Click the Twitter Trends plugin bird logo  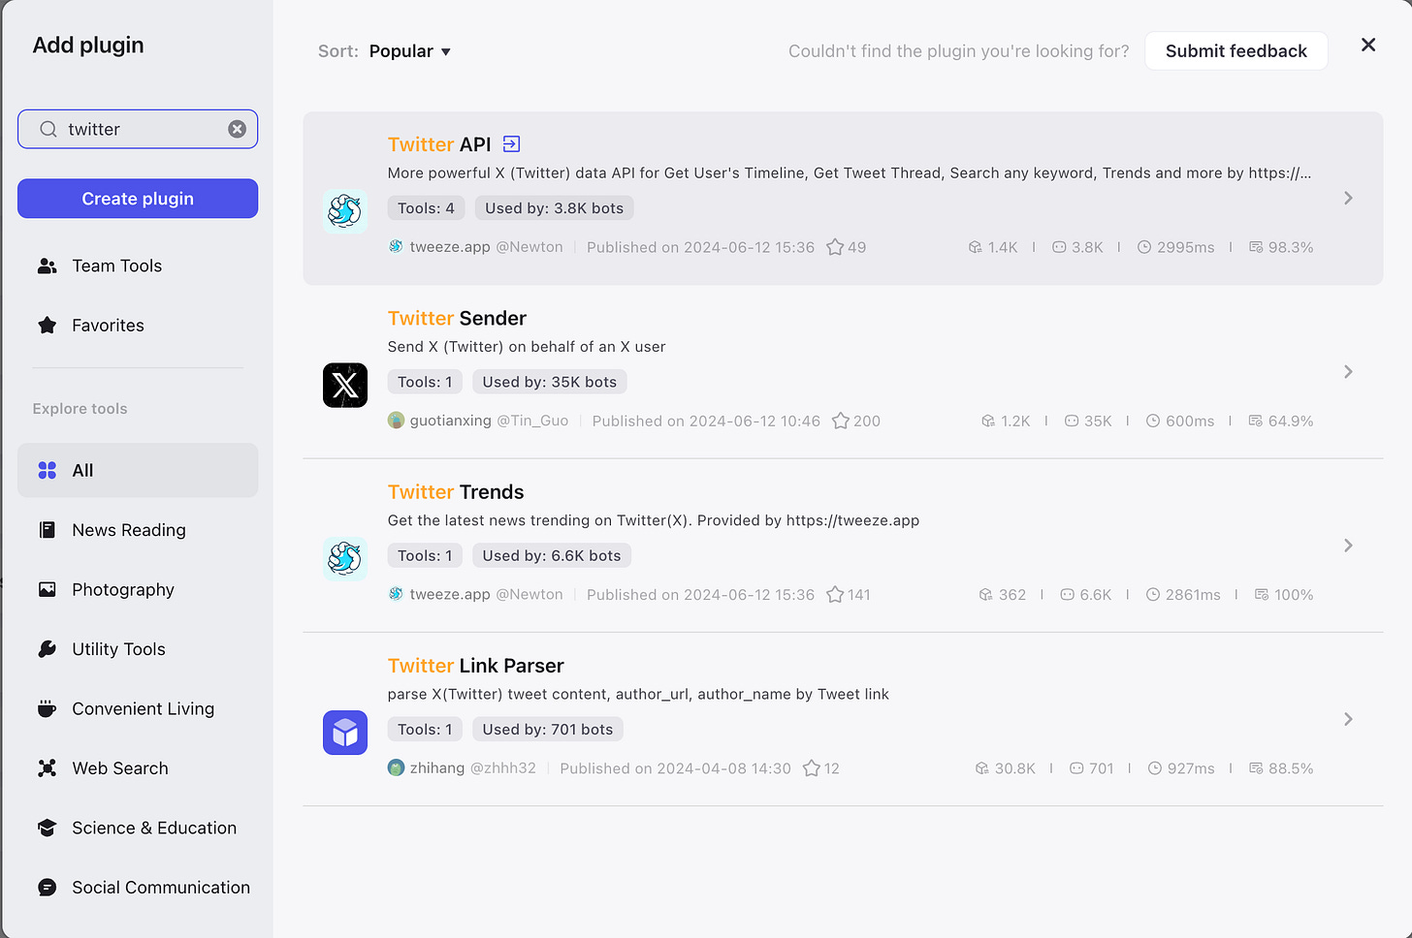(345, 558)
